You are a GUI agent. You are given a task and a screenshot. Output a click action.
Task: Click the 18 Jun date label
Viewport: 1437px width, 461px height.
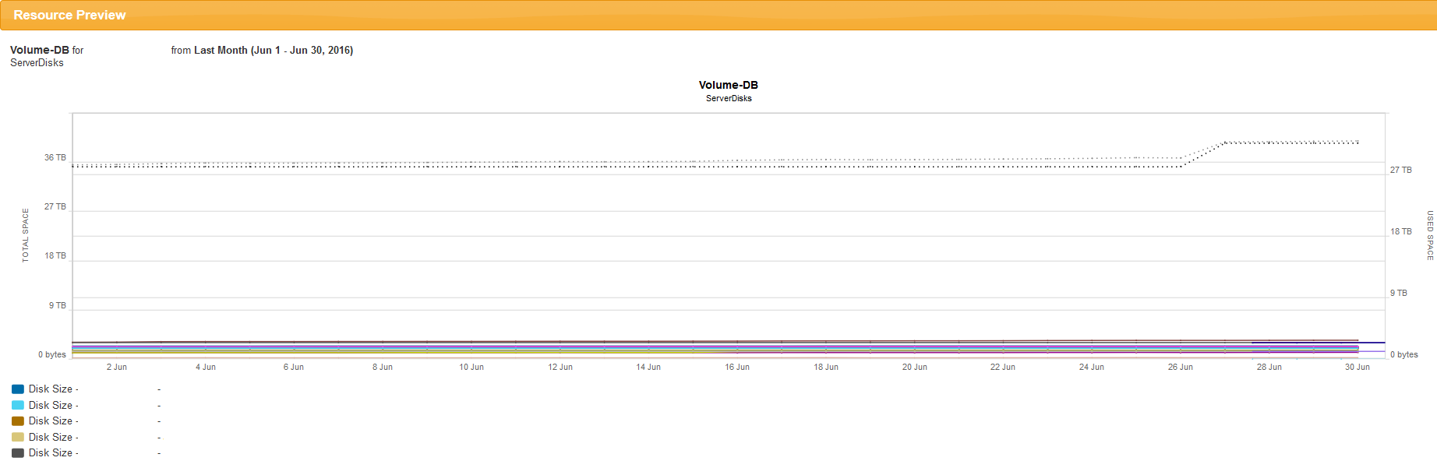point(826,368)
